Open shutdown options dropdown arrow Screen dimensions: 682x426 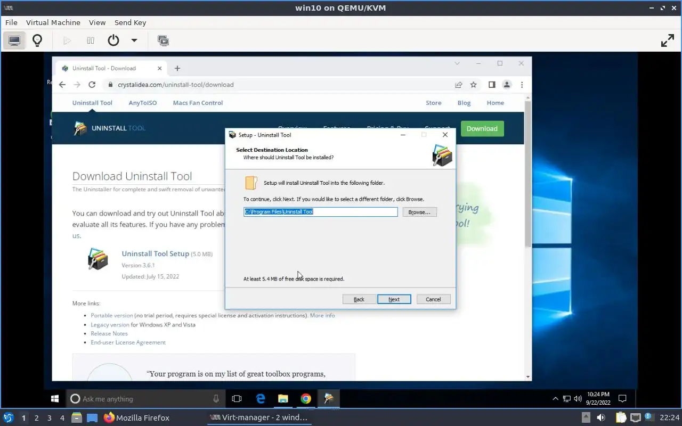(134, 40)
